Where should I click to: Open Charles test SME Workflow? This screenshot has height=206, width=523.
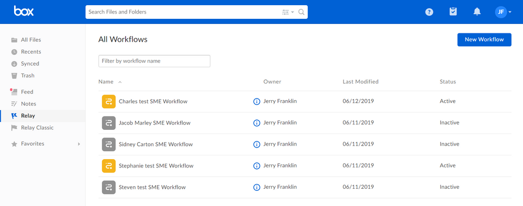(x=153, y=101)
